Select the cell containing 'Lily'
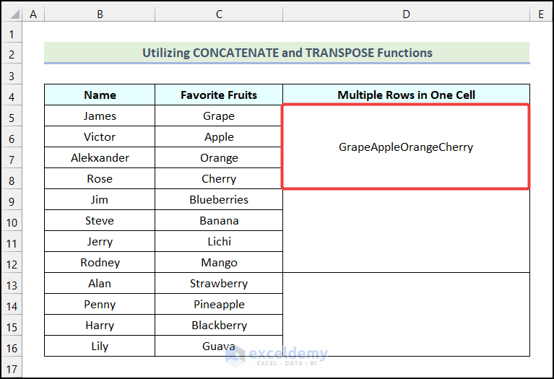554x379 pixels. (100, 346)
